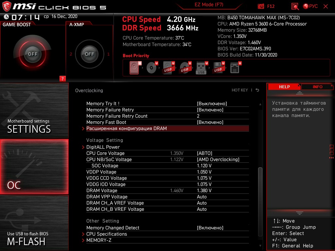335x251 pixels.
Task: Toggle the A-XMP OFF knob
Action: tap(89, 54)
